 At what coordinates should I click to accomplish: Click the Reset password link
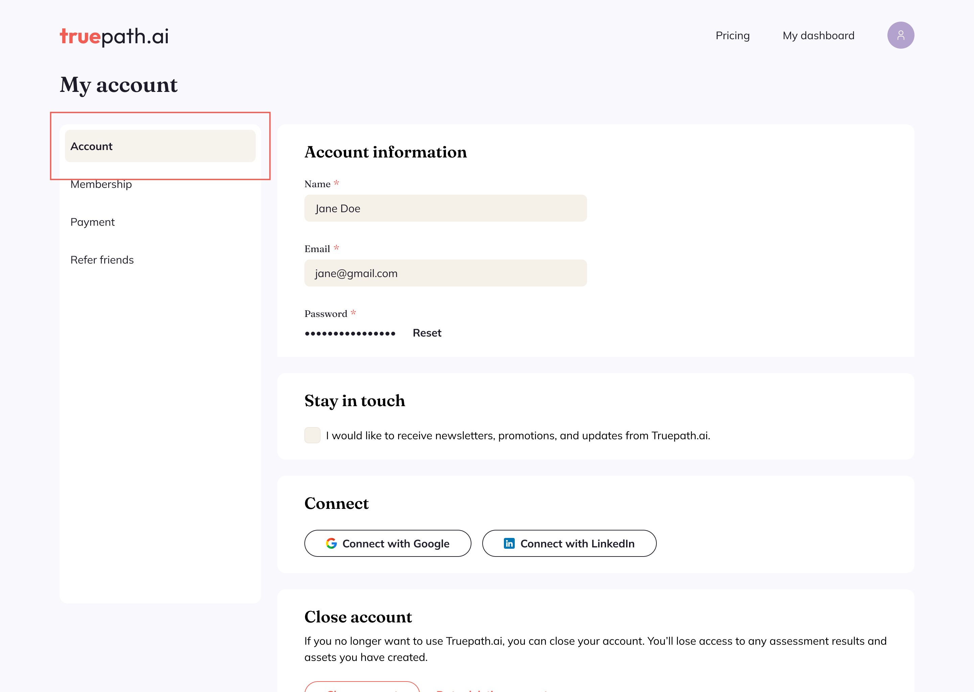point(426,332)
